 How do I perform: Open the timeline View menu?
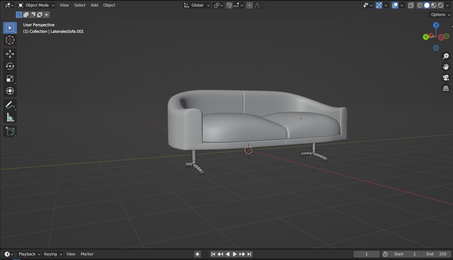[71, 254]
